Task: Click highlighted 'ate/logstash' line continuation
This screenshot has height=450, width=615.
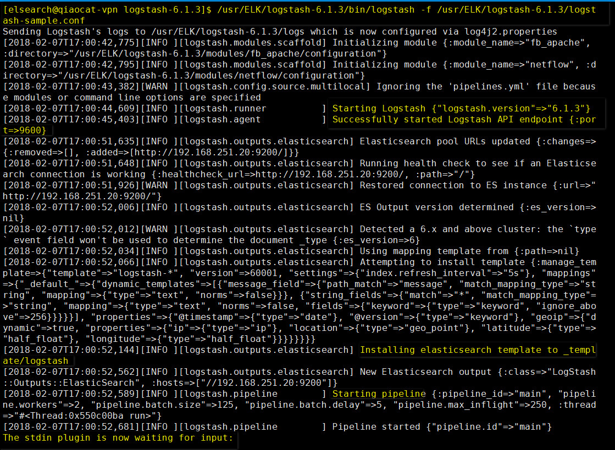Action: click(35, 361)
